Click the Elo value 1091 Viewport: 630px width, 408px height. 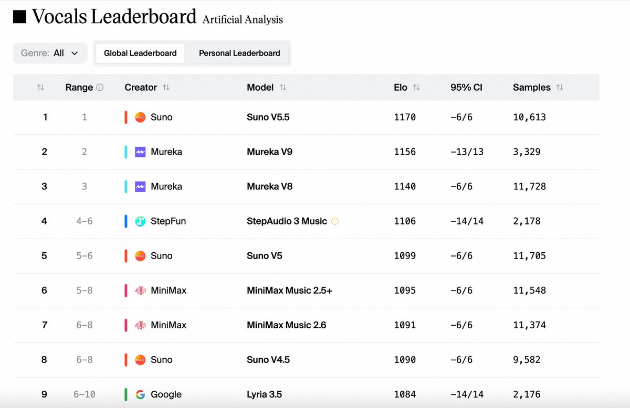click(x=405, y=325)
